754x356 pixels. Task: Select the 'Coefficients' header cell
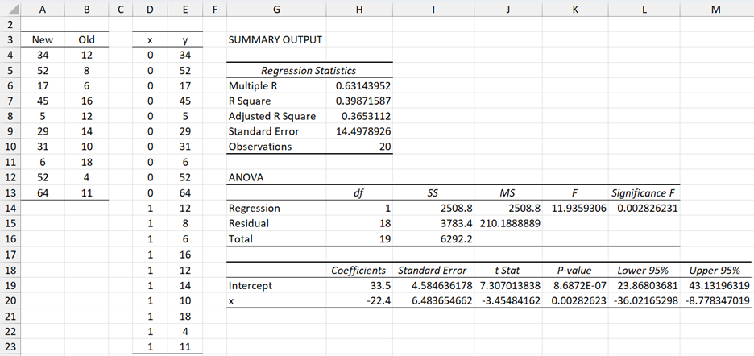[359, 270]
